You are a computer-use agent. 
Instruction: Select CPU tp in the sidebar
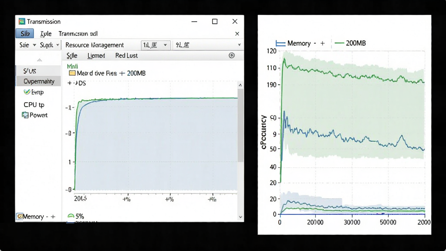[x=34, y=105]
